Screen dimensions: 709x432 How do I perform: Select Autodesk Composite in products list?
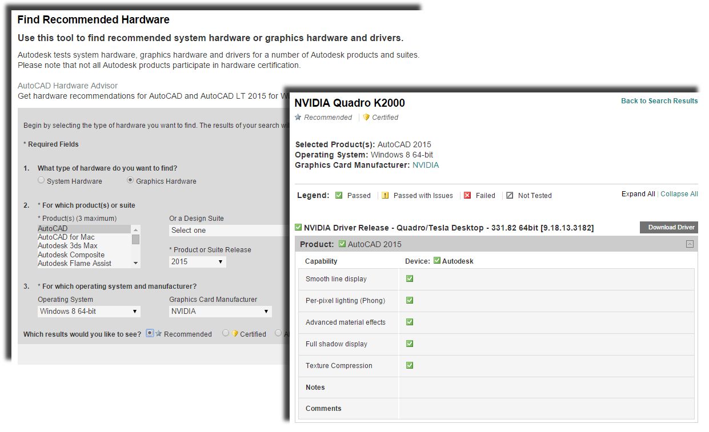[84, 255]
